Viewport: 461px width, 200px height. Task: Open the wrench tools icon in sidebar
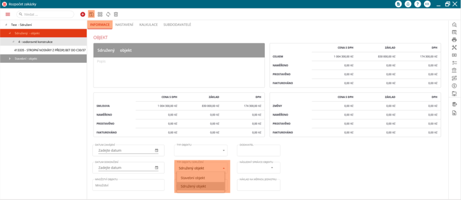454,47
